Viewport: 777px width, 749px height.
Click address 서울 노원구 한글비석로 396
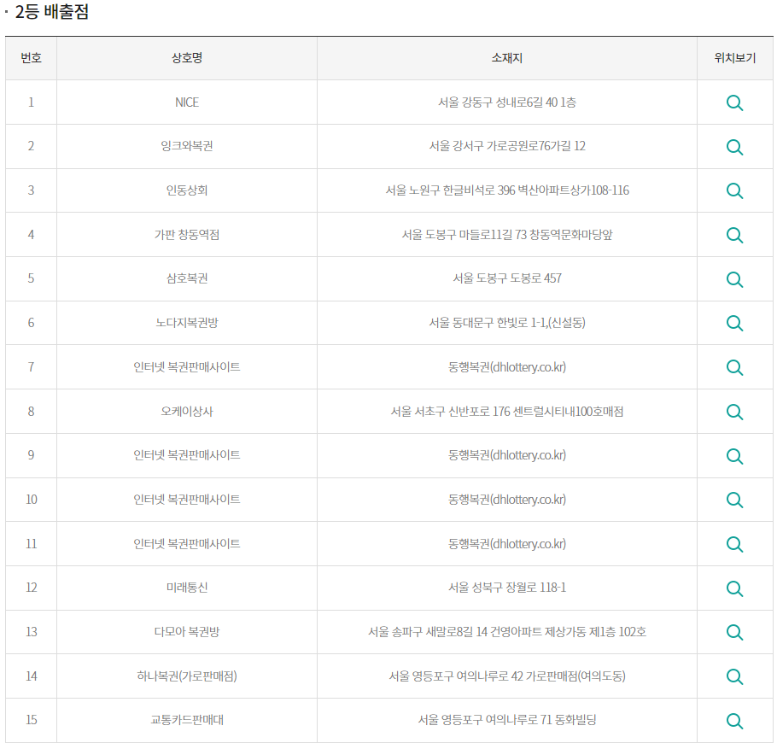click(451, 190)
